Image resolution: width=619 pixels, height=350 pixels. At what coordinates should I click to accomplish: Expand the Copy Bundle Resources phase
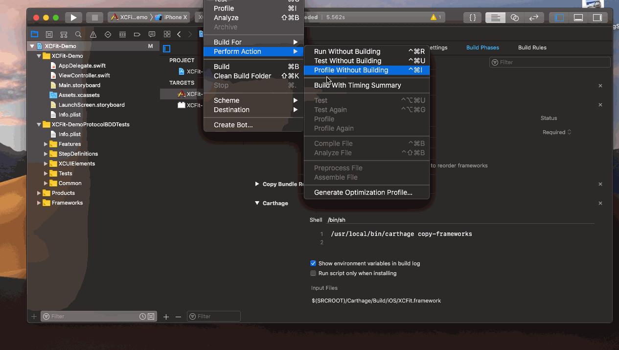coord(257,184)
